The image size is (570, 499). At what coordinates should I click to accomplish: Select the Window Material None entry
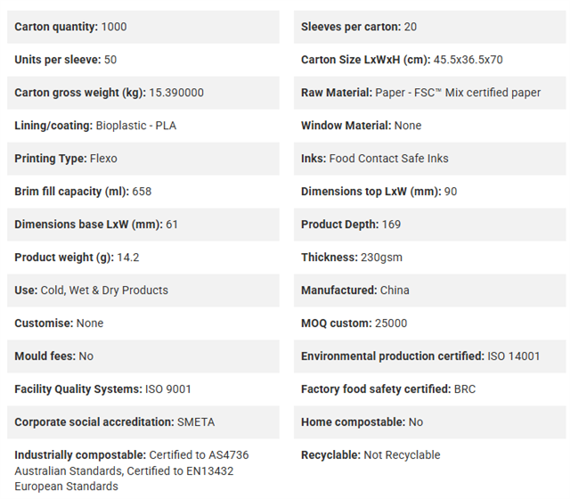tap(429, 126)
